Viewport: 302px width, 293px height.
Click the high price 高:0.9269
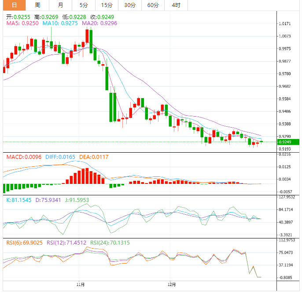pyautogui.click(x=46, y=17)
